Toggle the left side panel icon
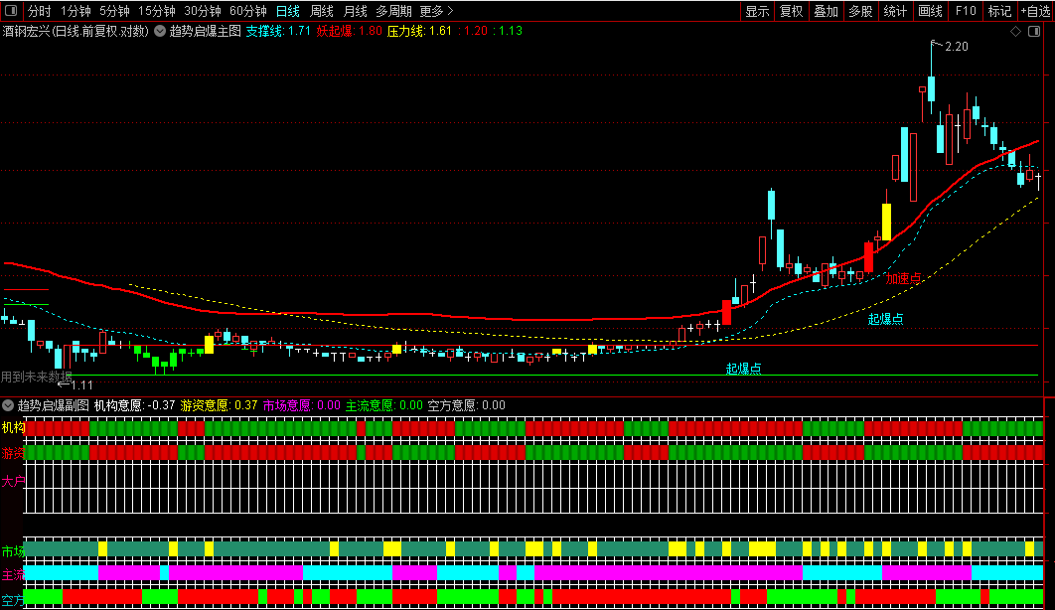Screen dimensions: 1055x610 (x=12, y=11)
